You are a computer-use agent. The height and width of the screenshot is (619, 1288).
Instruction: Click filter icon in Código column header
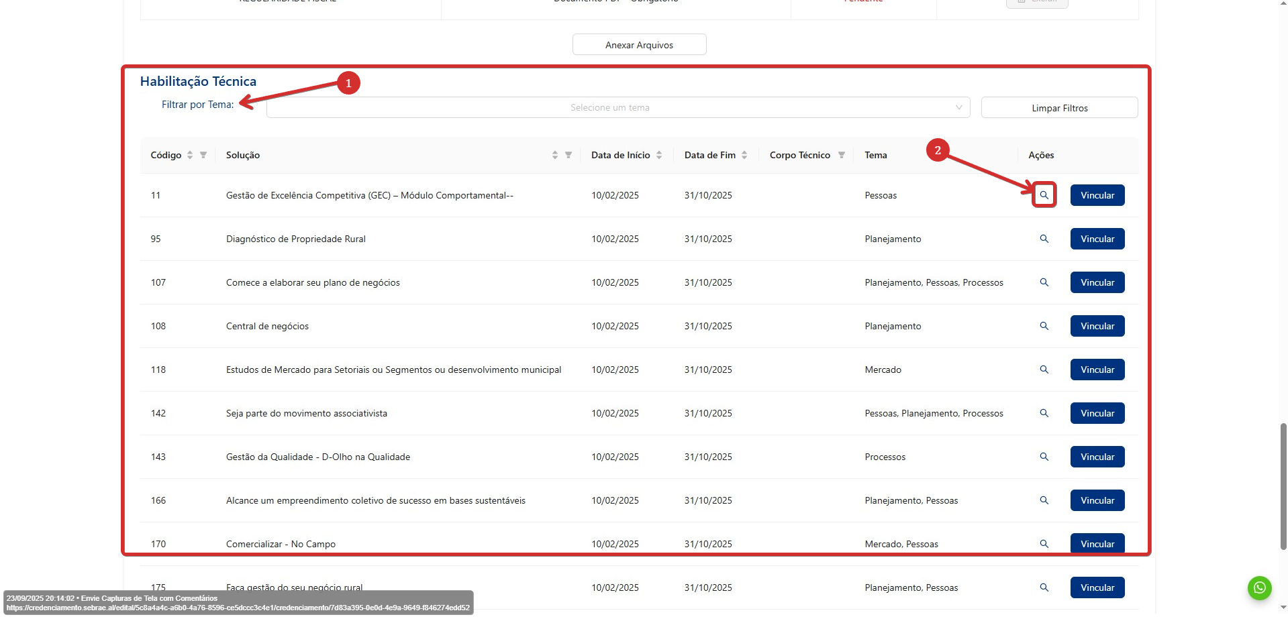(203, 155)
